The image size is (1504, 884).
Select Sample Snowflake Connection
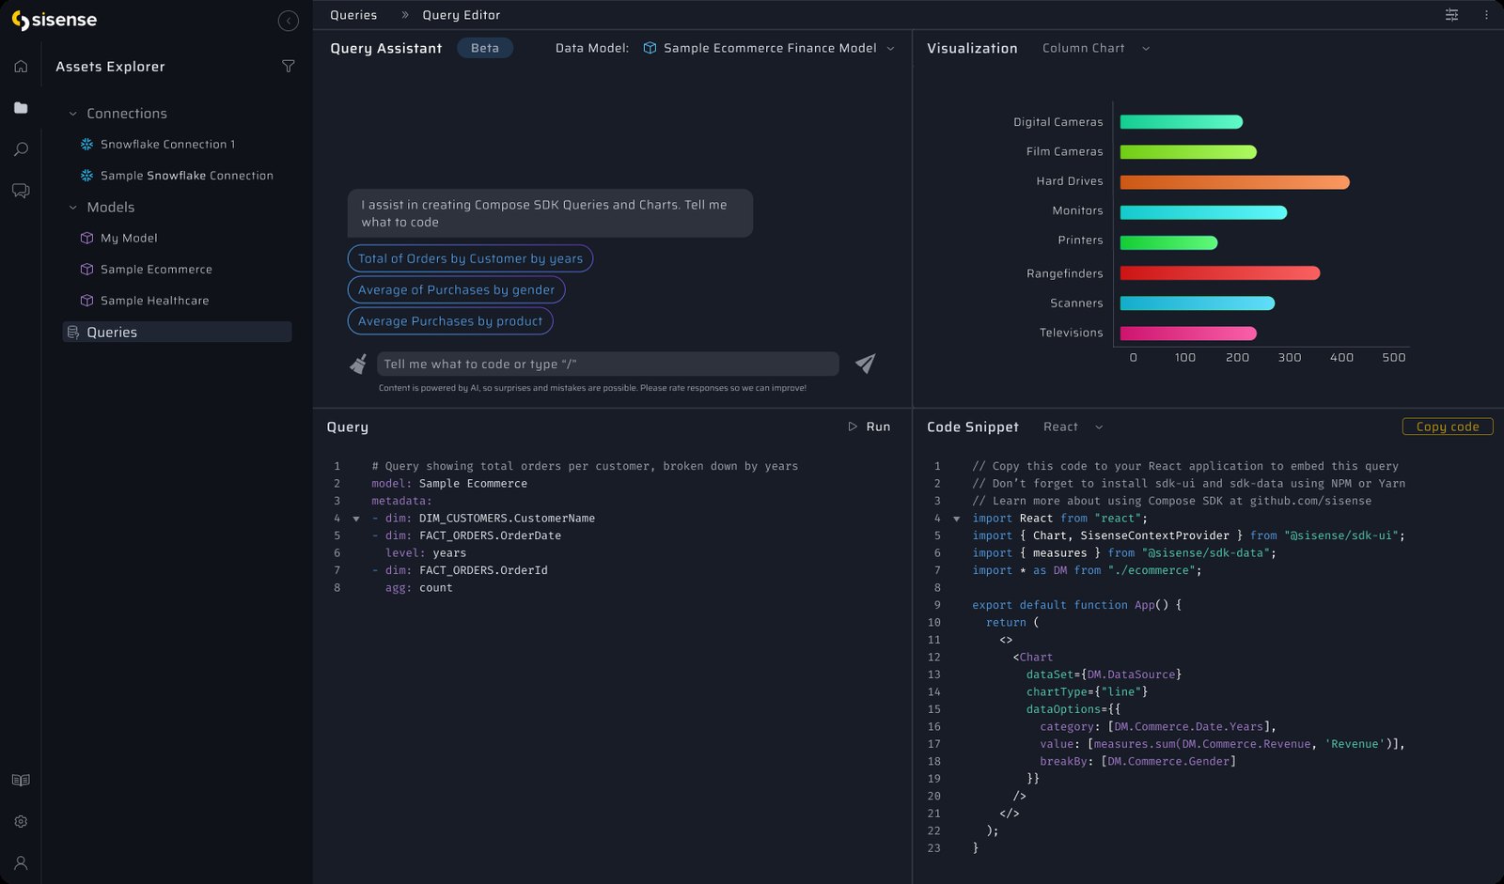(187, 176)
